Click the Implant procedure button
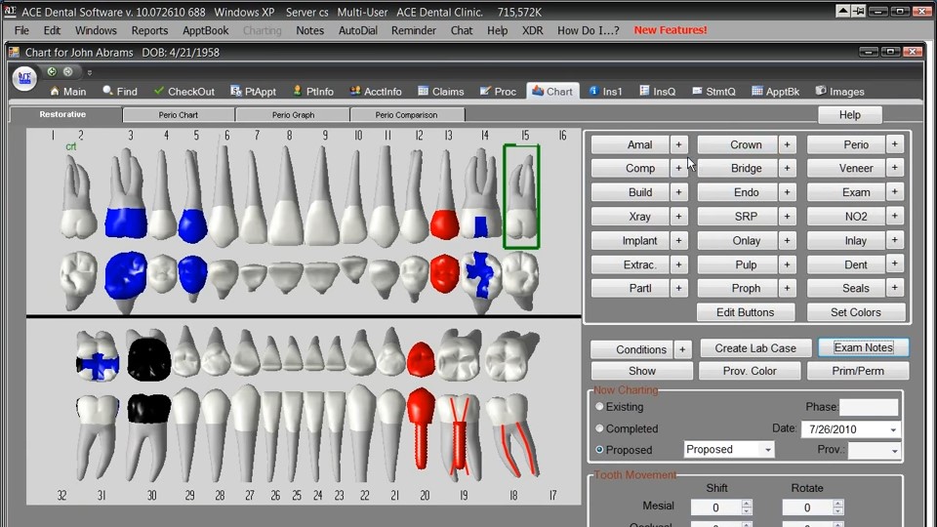Viewport: 937px width, 527px height. pos(630,240)
